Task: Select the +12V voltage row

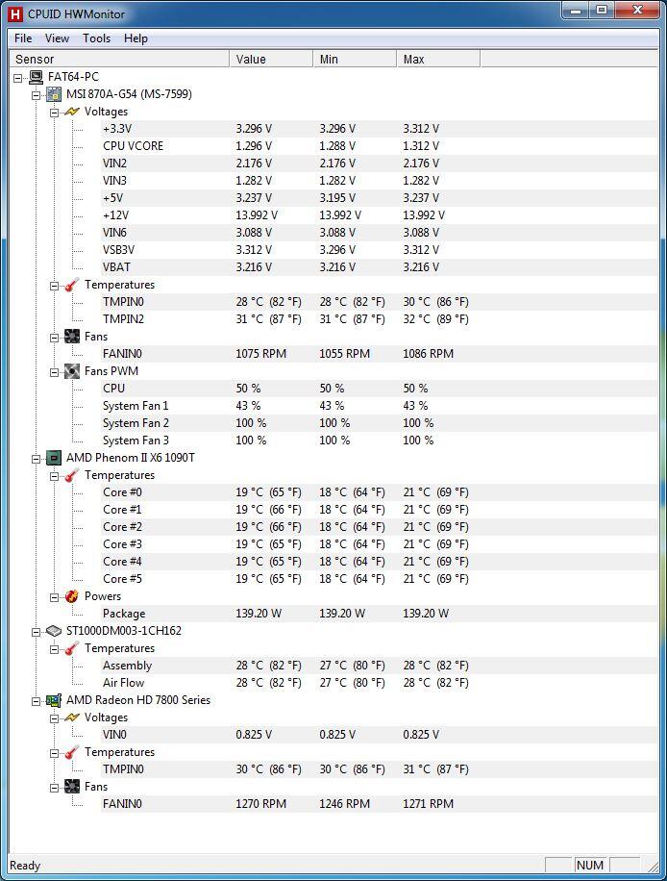Action: (379, 215)
